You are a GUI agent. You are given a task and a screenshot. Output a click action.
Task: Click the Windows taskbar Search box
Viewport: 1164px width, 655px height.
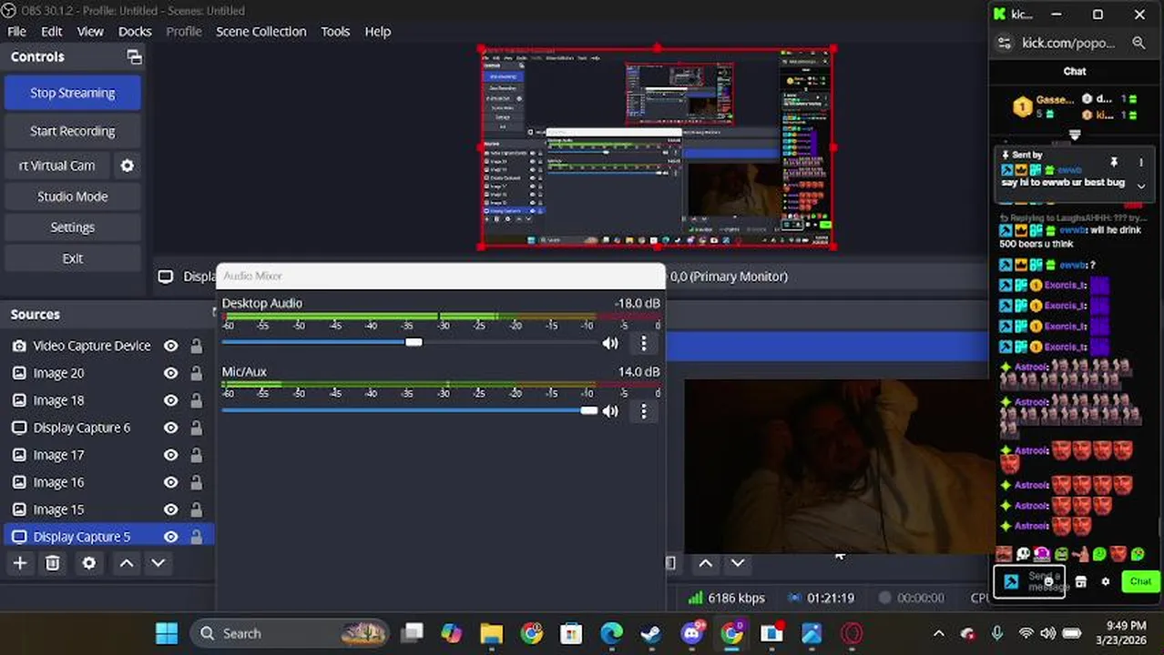pos(290,633)
